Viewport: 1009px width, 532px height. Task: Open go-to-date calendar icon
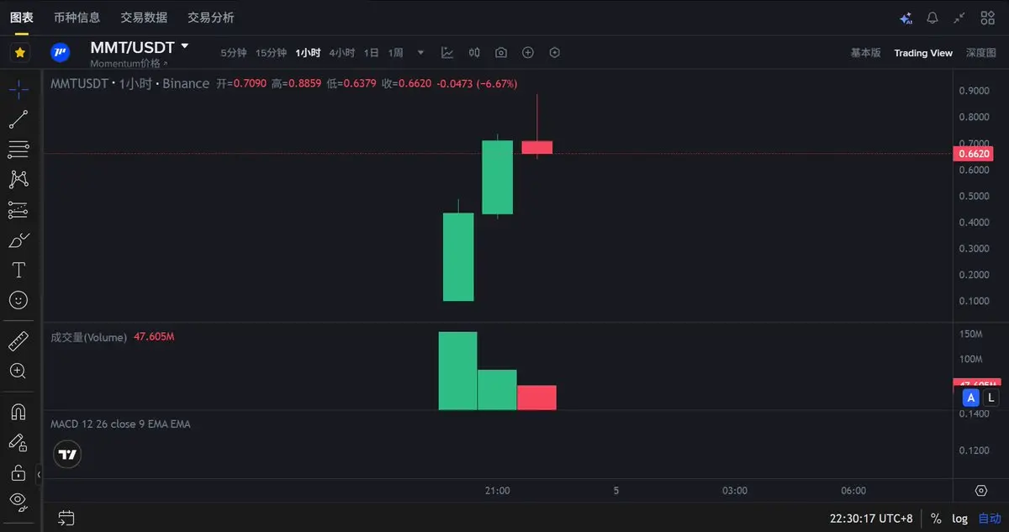tap(66, 519)
